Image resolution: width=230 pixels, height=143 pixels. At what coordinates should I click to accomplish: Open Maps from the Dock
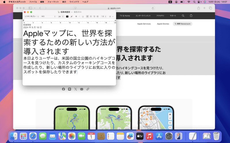(62, 136)
